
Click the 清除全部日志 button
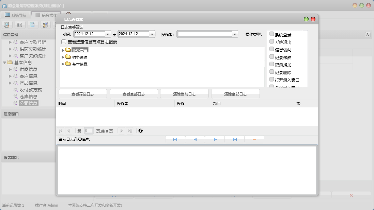click(x=235, y=94)
